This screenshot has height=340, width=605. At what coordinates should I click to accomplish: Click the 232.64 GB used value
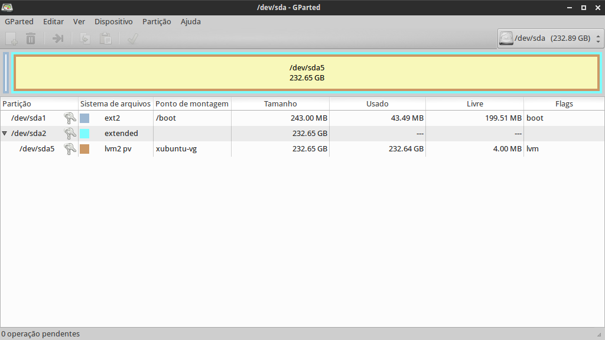(x=406, y=149)
